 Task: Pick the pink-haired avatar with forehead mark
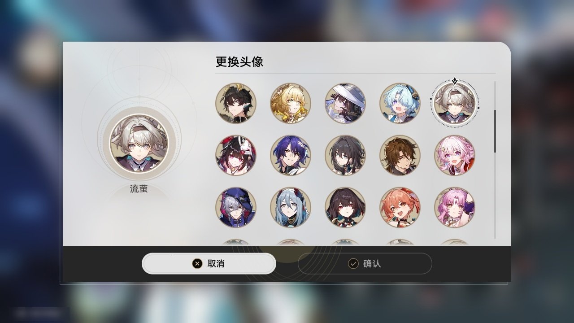coord(455,207)
